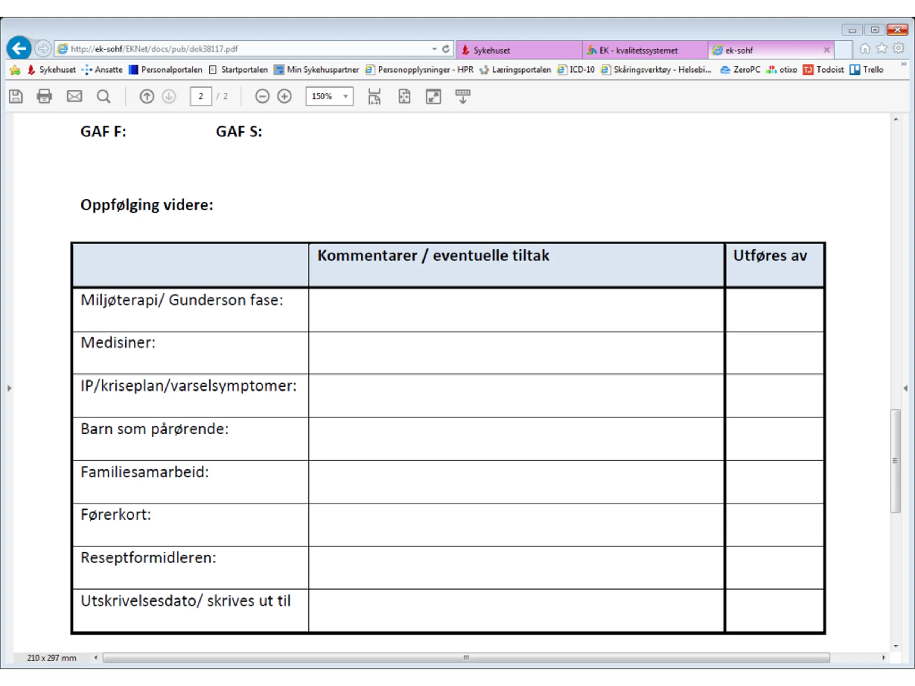Click the email envelope icon

pos(74,96)
